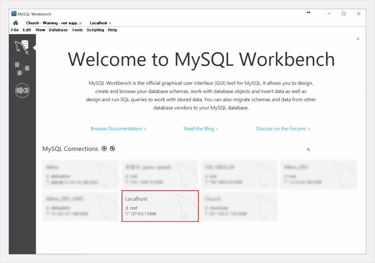Minimize the MySQL Workbench window

[x=329, y=13]
